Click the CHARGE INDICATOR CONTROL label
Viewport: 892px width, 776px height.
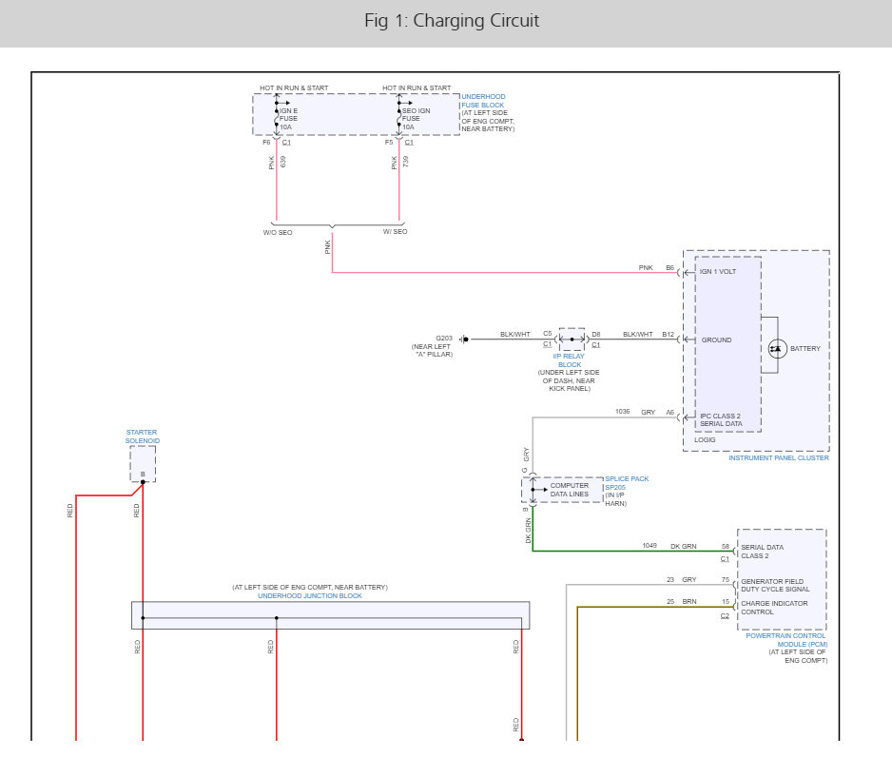point(774,607)
